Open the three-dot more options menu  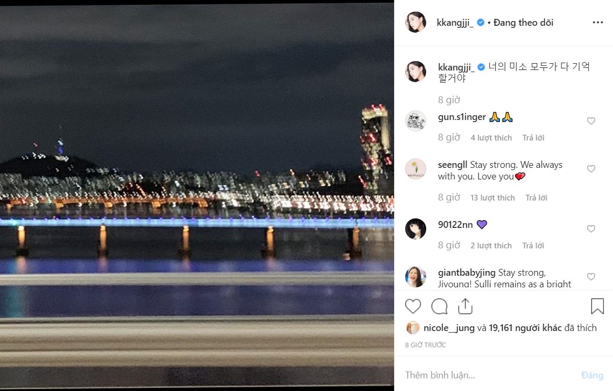coord(598,23)
